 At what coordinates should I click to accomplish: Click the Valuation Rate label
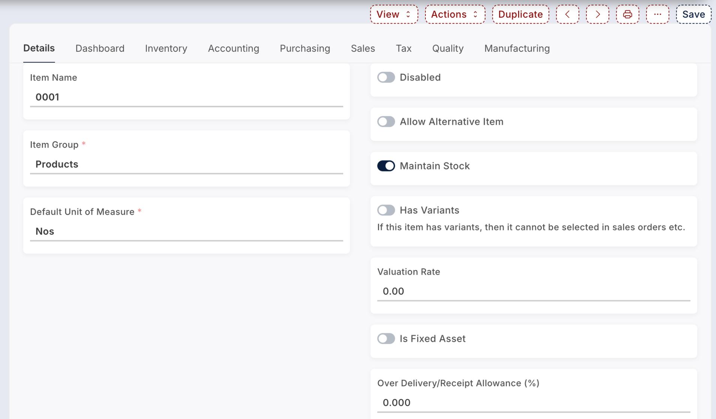click(x=409, y=272)
